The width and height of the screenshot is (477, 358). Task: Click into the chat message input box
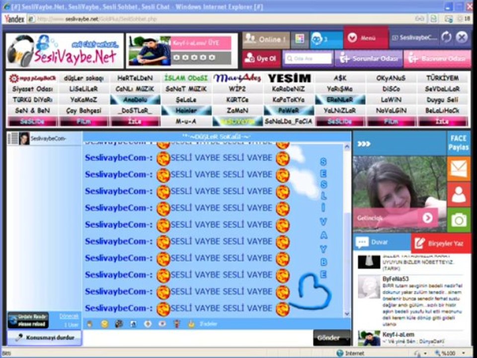pyautogui.click(x=198, y=338)
